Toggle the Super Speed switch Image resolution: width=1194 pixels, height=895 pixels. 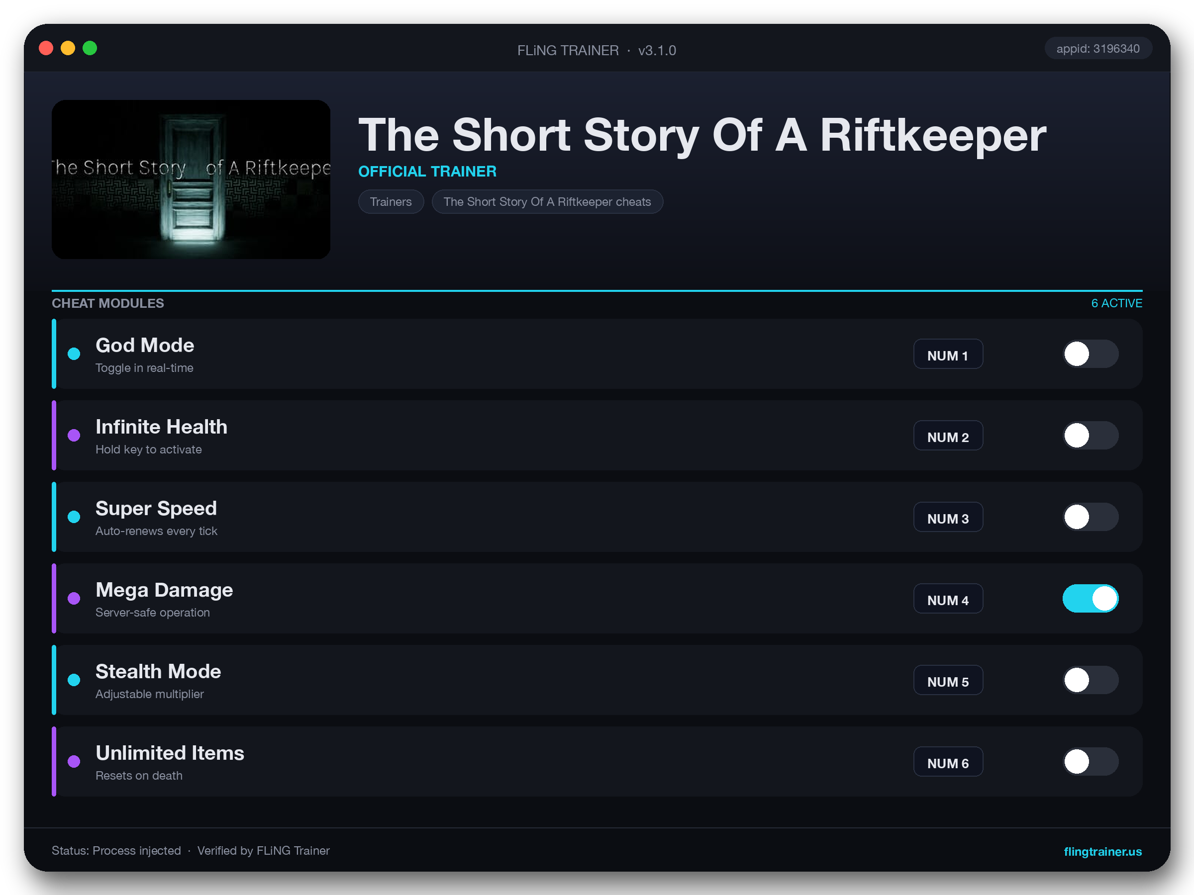tap(1091, 517)
